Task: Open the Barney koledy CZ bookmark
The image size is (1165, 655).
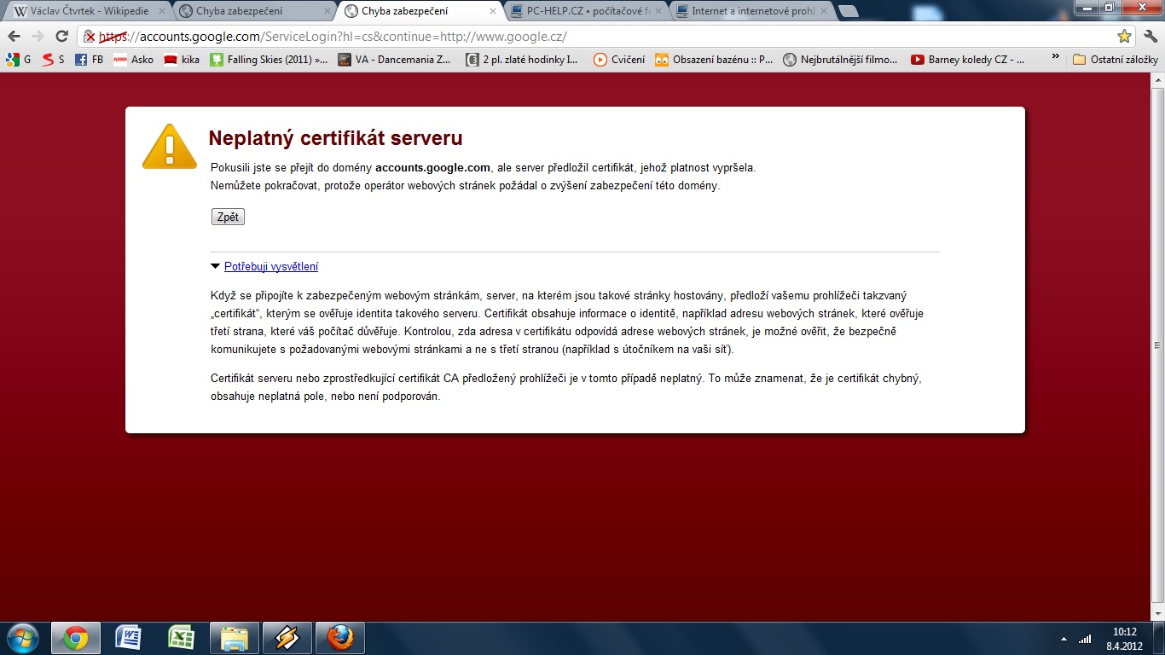Action: tap(968, 60)
